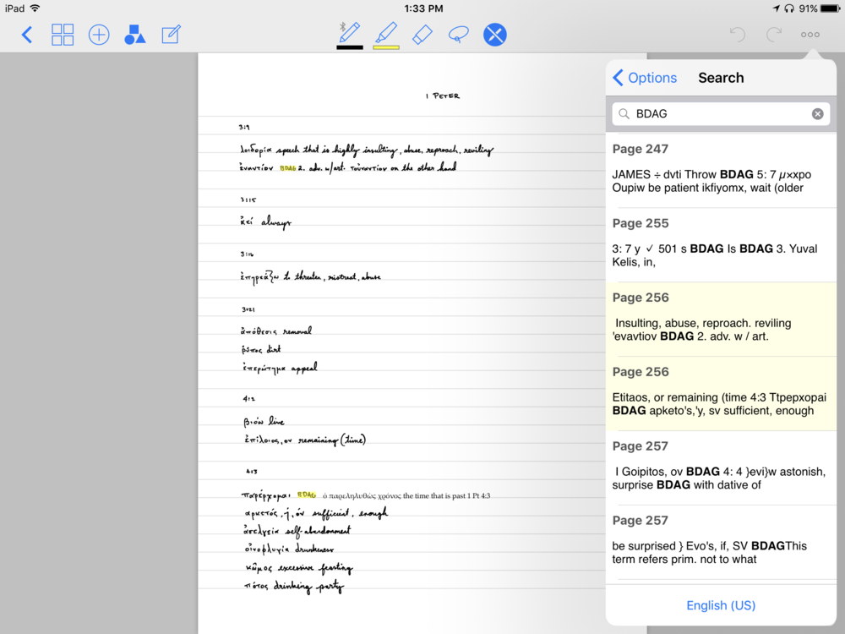
Task: Tap the BDAG search field
Action: coord(718,113)
